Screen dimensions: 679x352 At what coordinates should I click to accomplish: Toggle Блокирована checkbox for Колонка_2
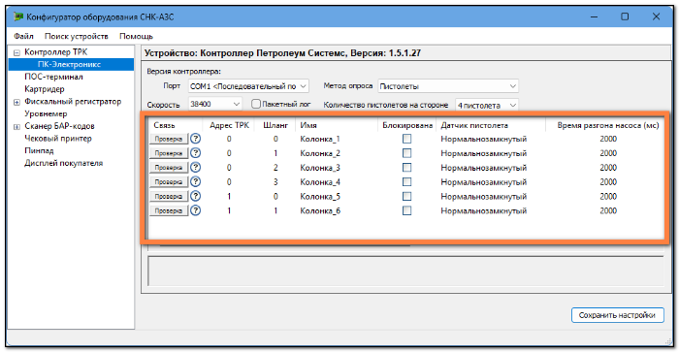pos(406,153)
